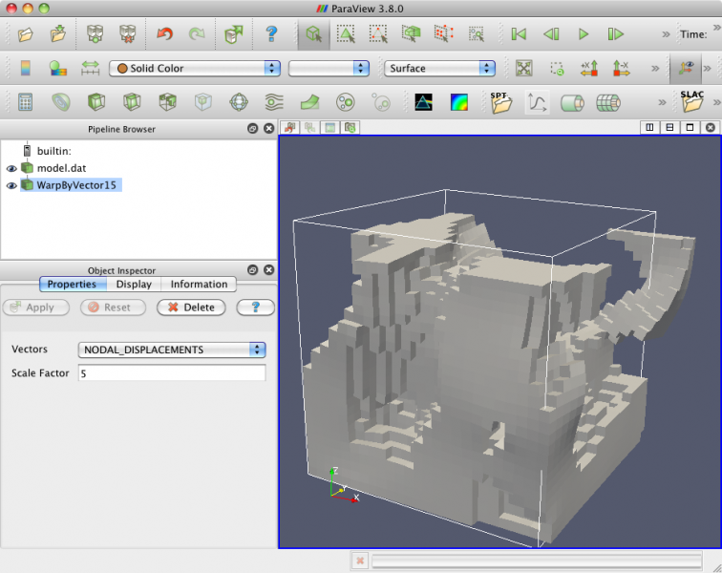
Task: Click the Open file folder icon
Action: point(26,34)
